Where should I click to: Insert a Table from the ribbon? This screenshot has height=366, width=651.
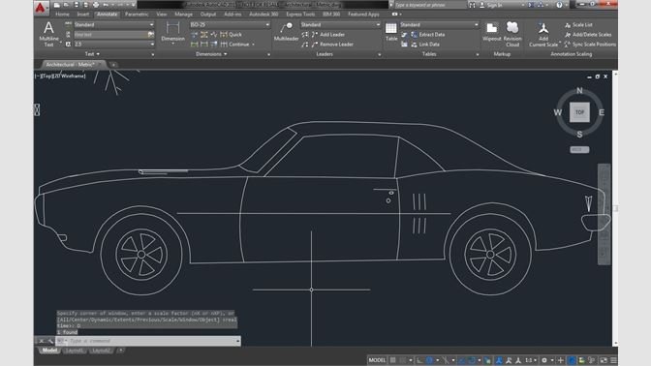[391, 32]
